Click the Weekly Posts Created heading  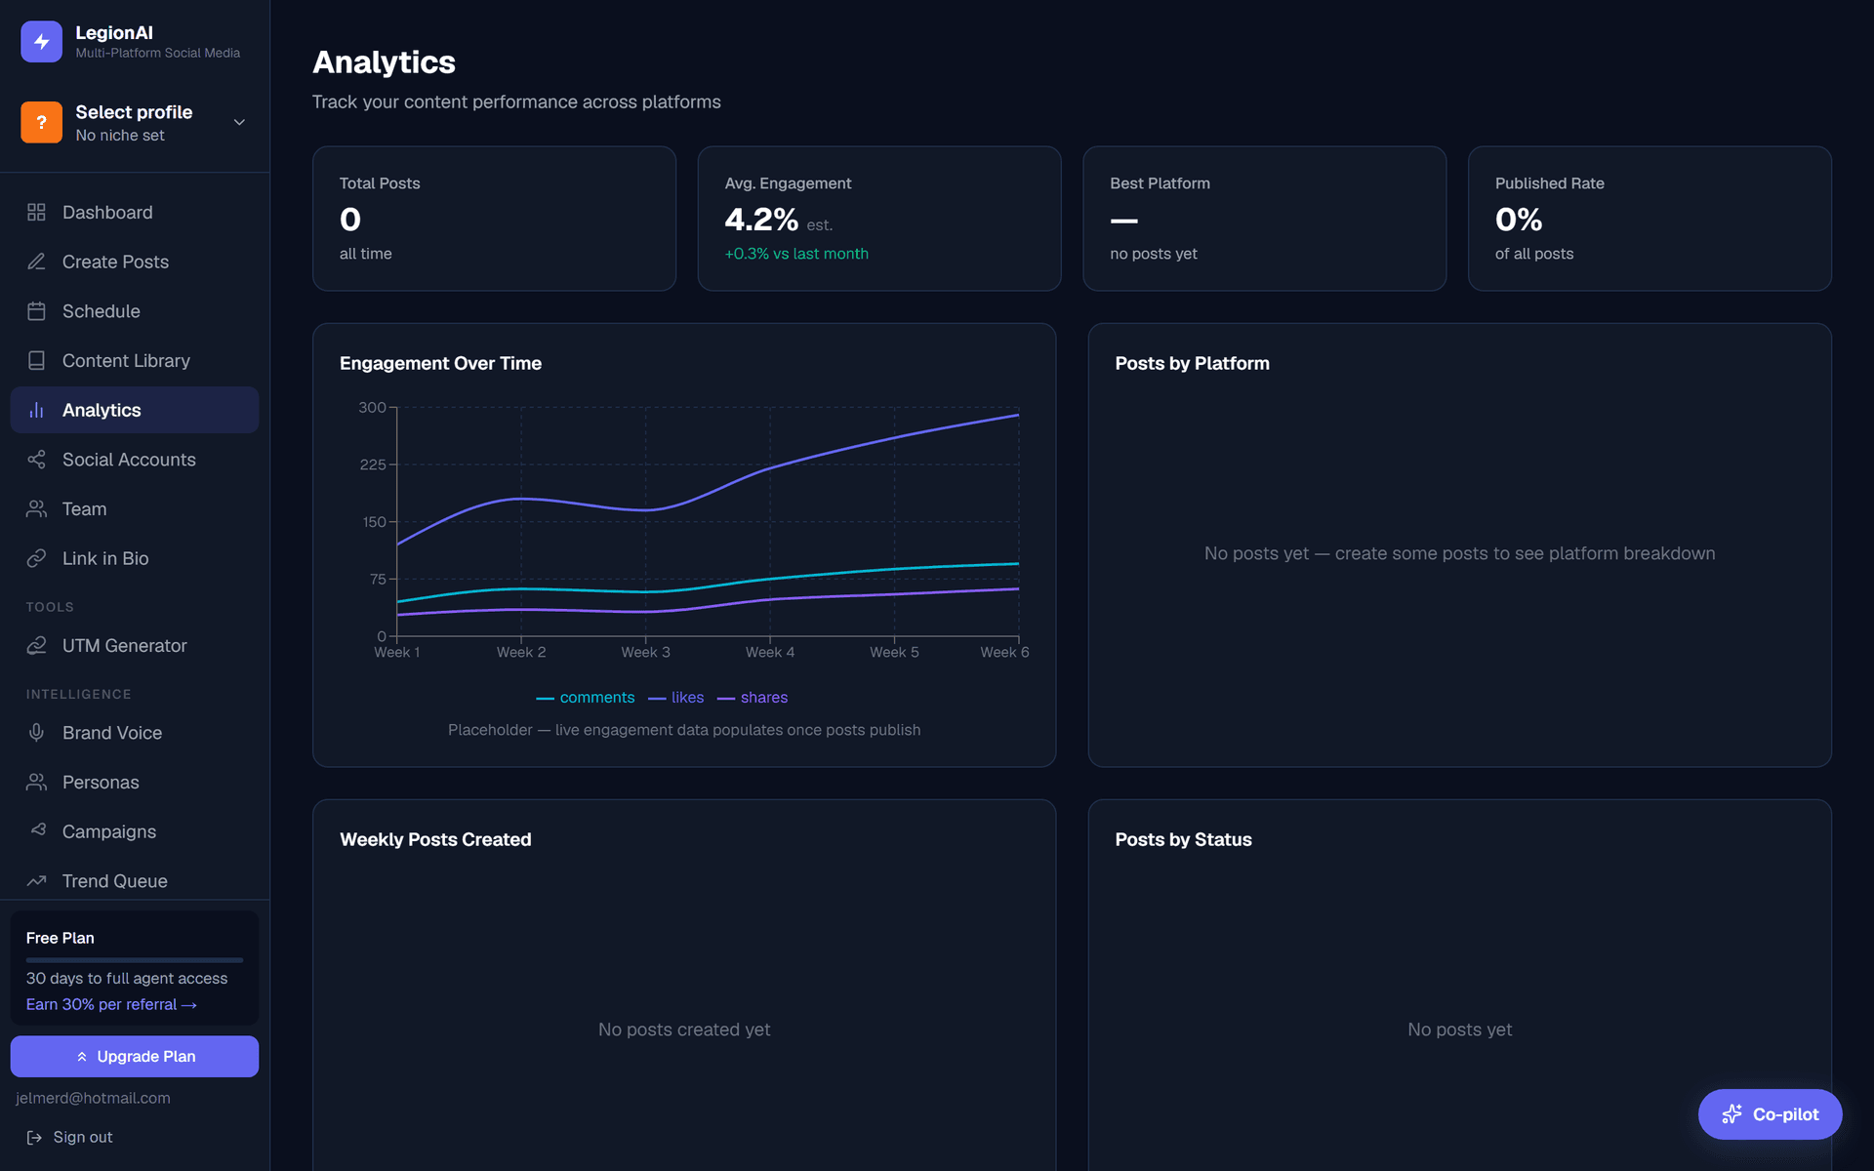click(435, 839)
